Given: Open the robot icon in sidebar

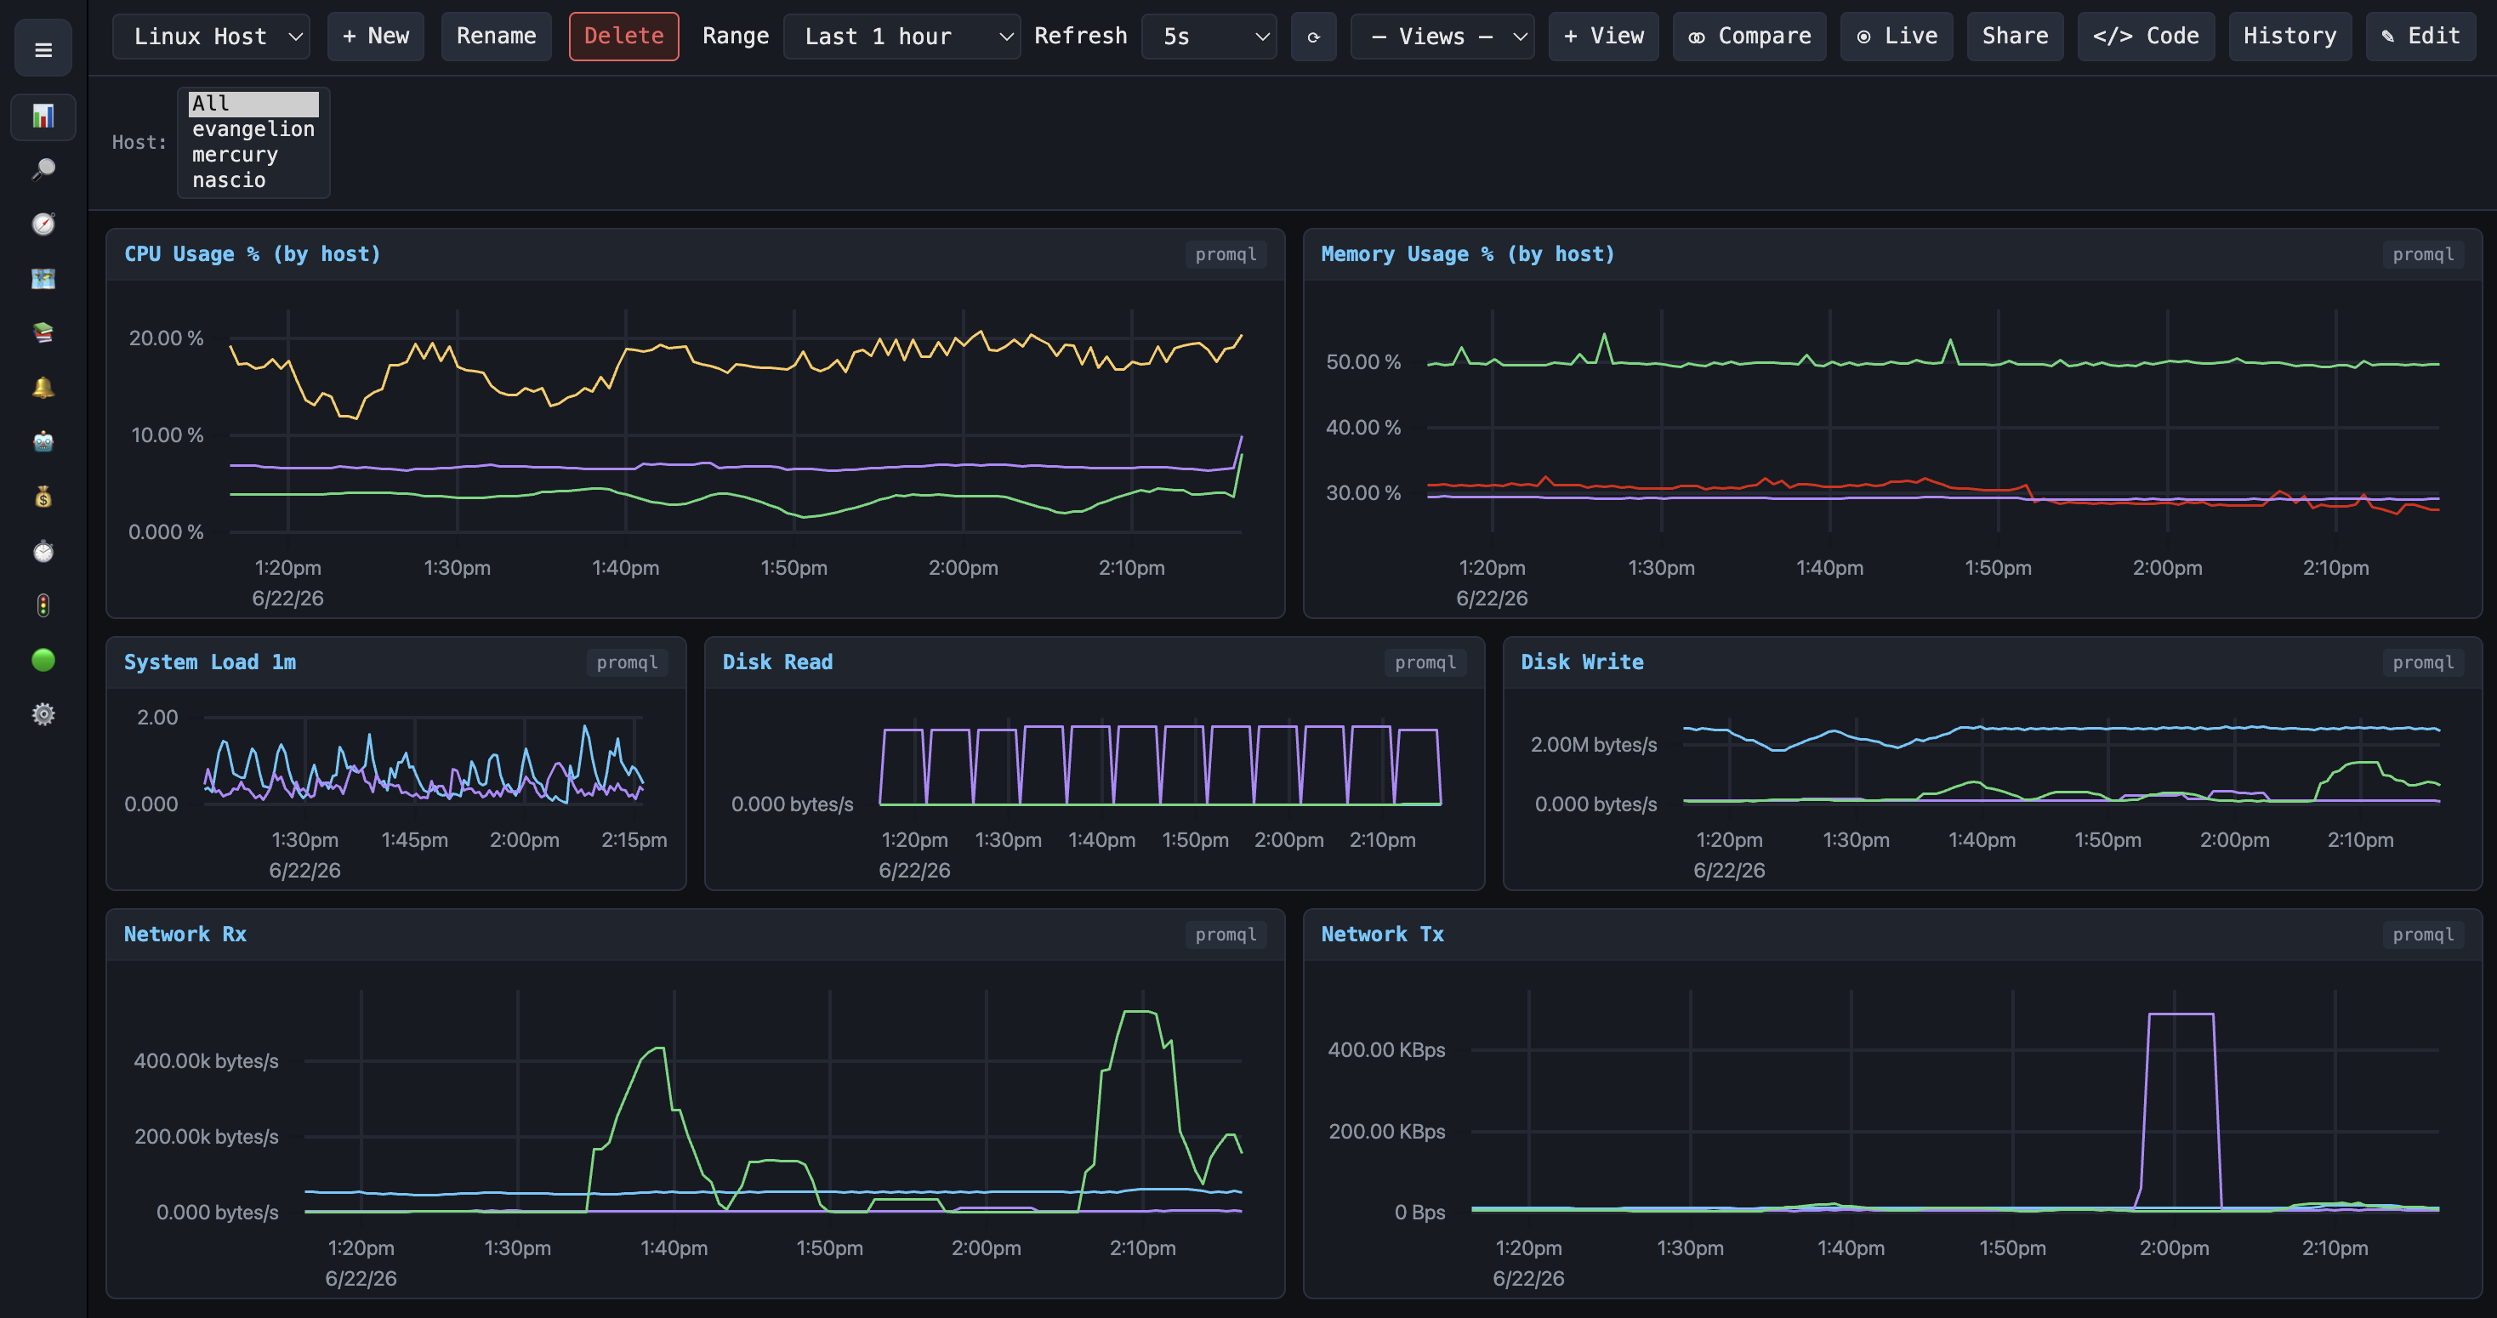Looking at the screenshot, I should point(43,442).
